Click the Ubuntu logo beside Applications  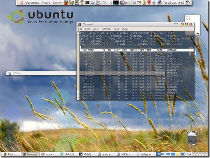(x=21, y=3)
